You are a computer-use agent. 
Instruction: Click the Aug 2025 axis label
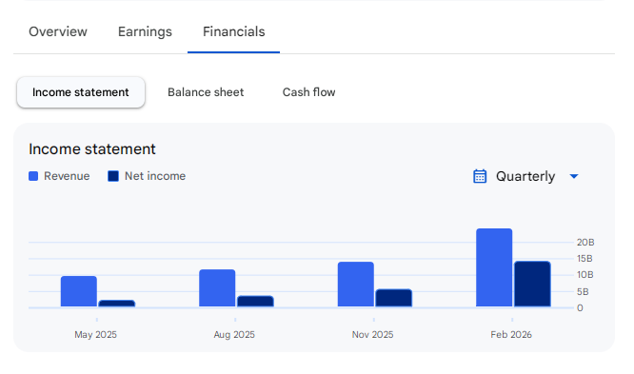[x=234, y=335]
